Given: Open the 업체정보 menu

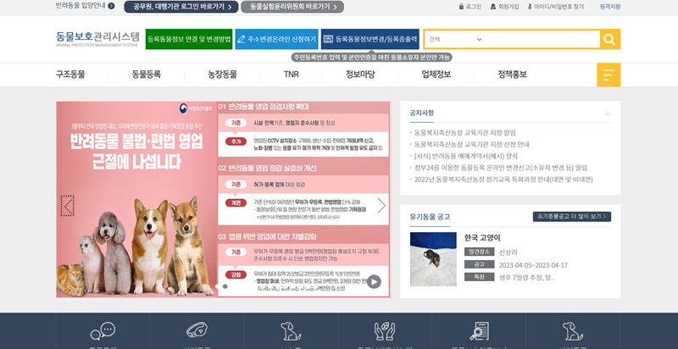Looking at the screenshot, I should click(436, 75).
